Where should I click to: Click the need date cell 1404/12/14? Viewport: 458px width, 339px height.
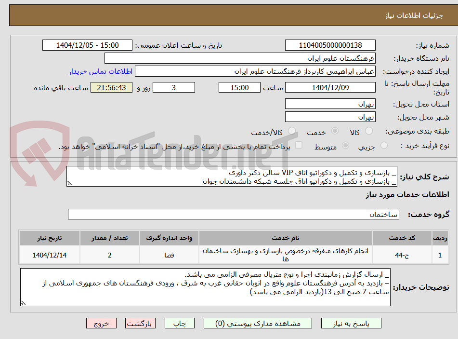[49, 255]
